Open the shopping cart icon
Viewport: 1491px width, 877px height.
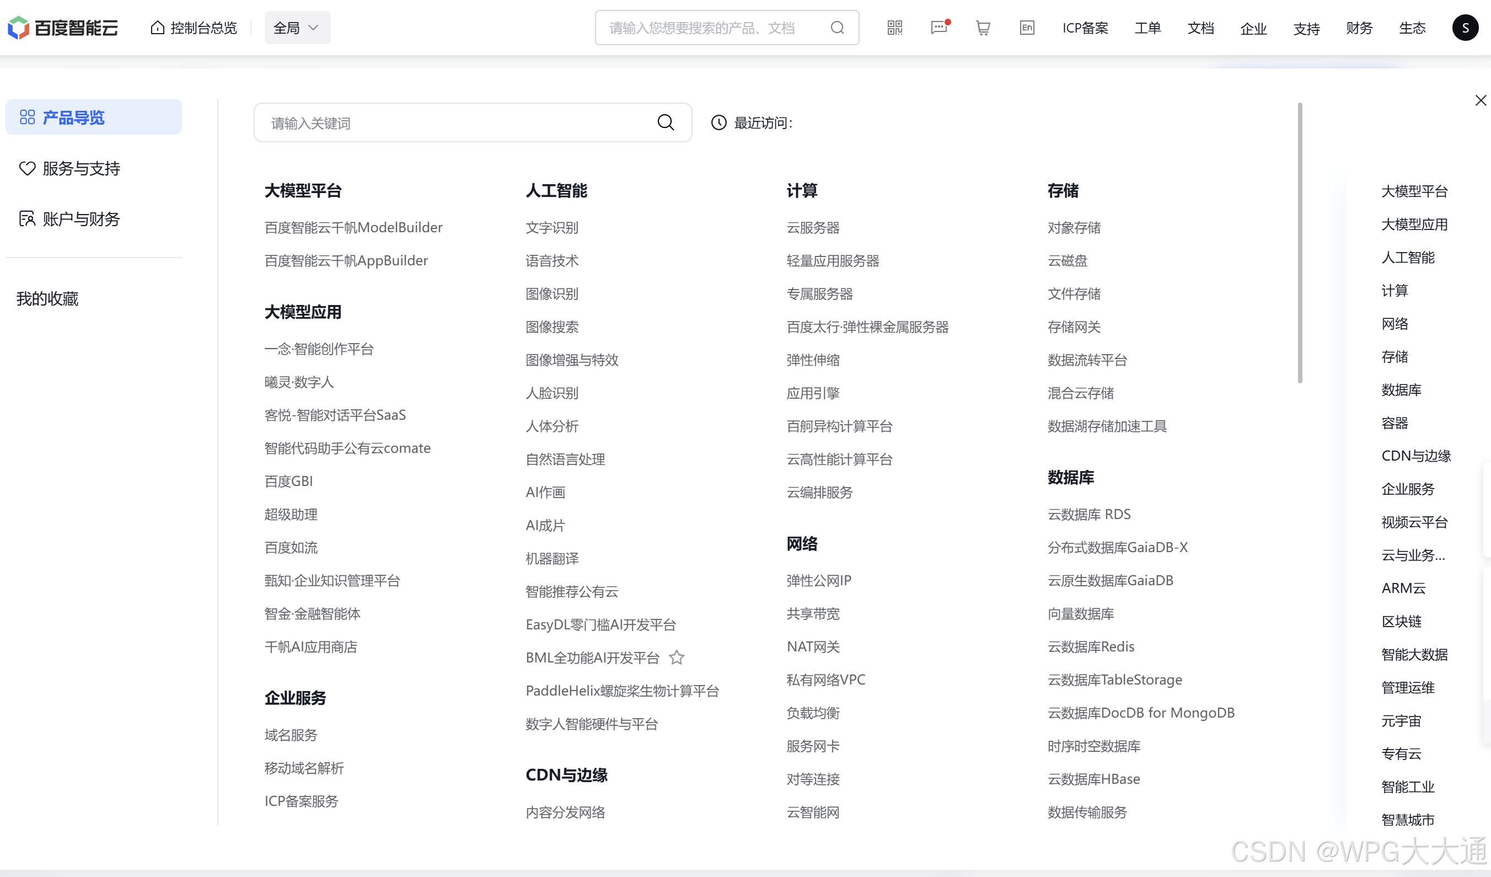coord(983,28)
